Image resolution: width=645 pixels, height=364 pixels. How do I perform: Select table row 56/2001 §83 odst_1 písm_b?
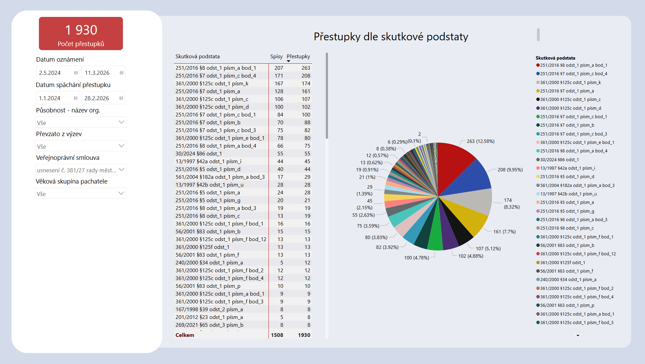coord(243,232)
